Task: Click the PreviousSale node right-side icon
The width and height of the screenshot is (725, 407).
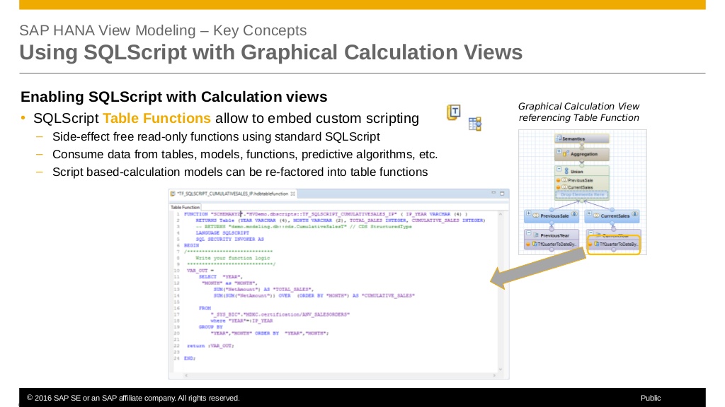Action: coord(574,214)
